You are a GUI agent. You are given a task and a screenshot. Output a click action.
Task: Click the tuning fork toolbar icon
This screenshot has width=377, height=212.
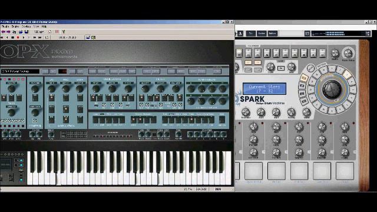[x=64, y=32]
